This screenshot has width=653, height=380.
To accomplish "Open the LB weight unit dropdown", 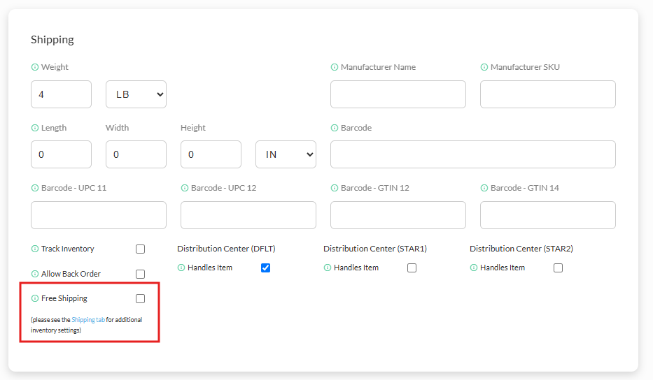I will point(136,94).
